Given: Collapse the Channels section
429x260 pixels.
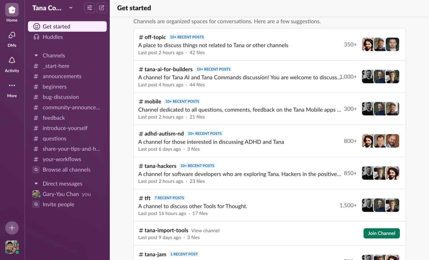Looking at the screenshot, I should point(36,55).
